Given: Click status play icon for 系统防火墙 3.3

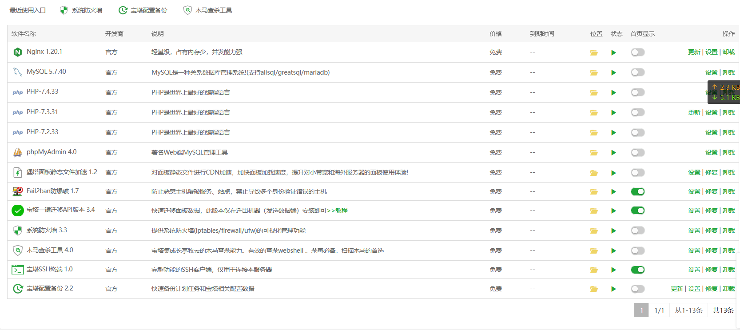Looking at the screenshot, I should coord(613,231).
